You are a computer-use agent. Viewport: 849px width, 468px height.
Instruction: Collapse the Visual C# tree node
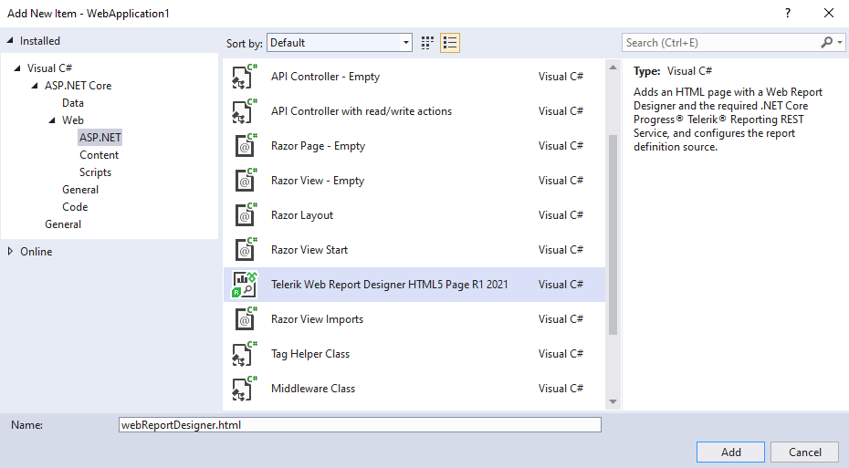[17, 68]
